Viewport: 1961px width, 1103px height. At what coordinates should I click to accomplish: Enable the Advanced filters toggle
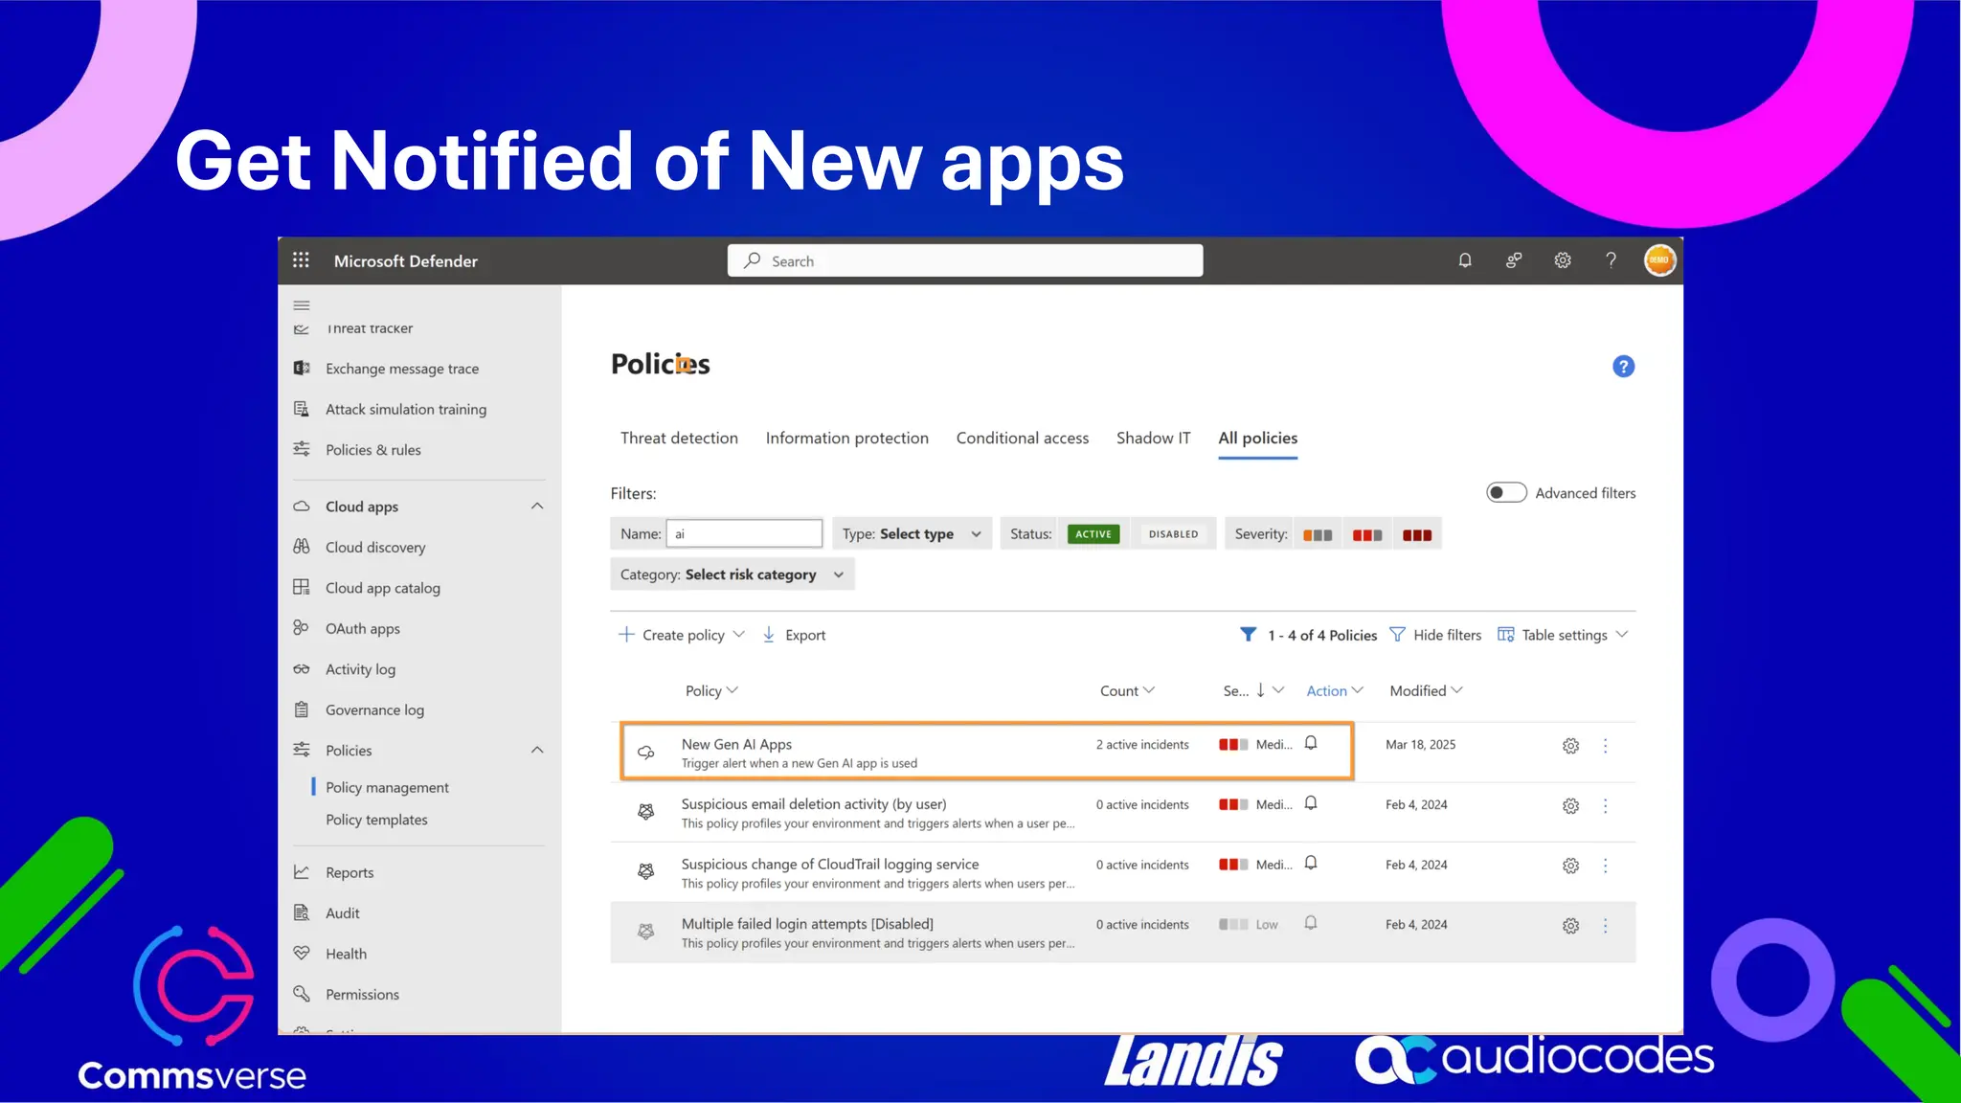[1506, 493]
